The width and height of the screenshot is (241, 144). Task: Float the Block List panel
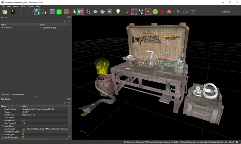(x=68, y=17)
